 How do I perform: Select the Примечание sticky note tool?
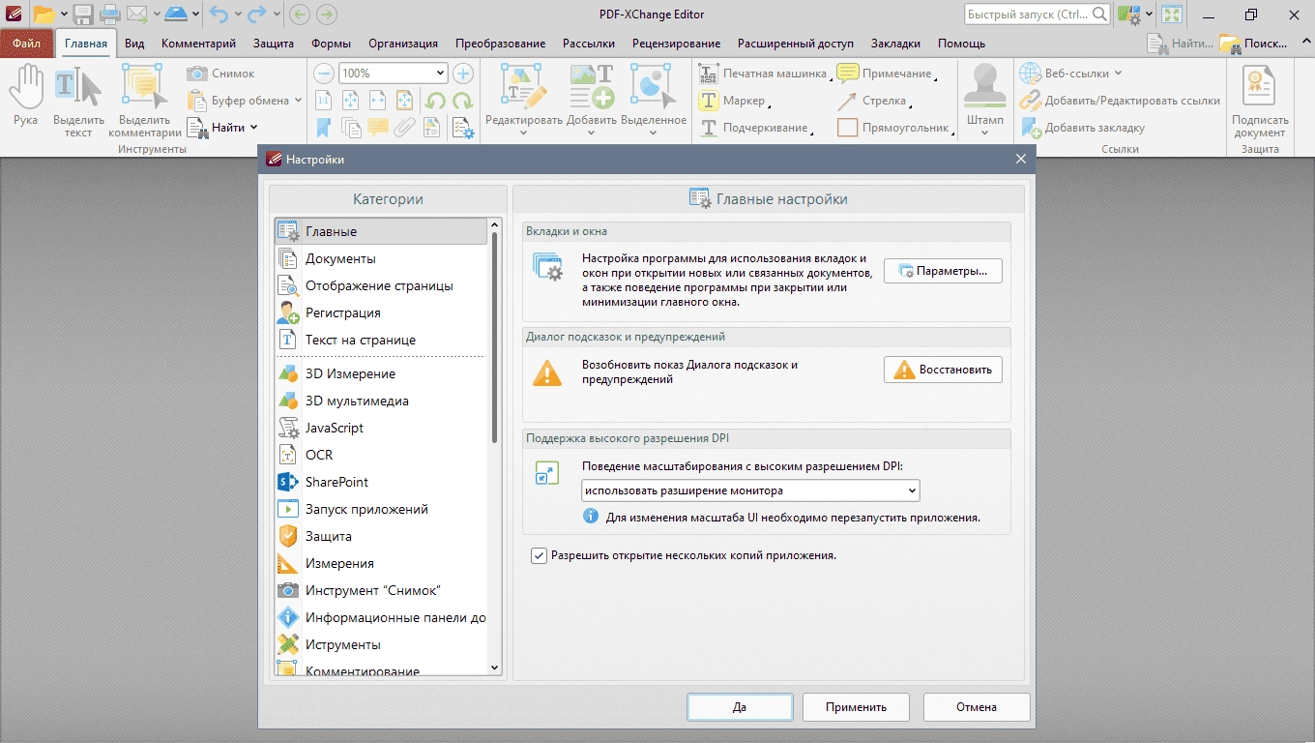point(887,74)
